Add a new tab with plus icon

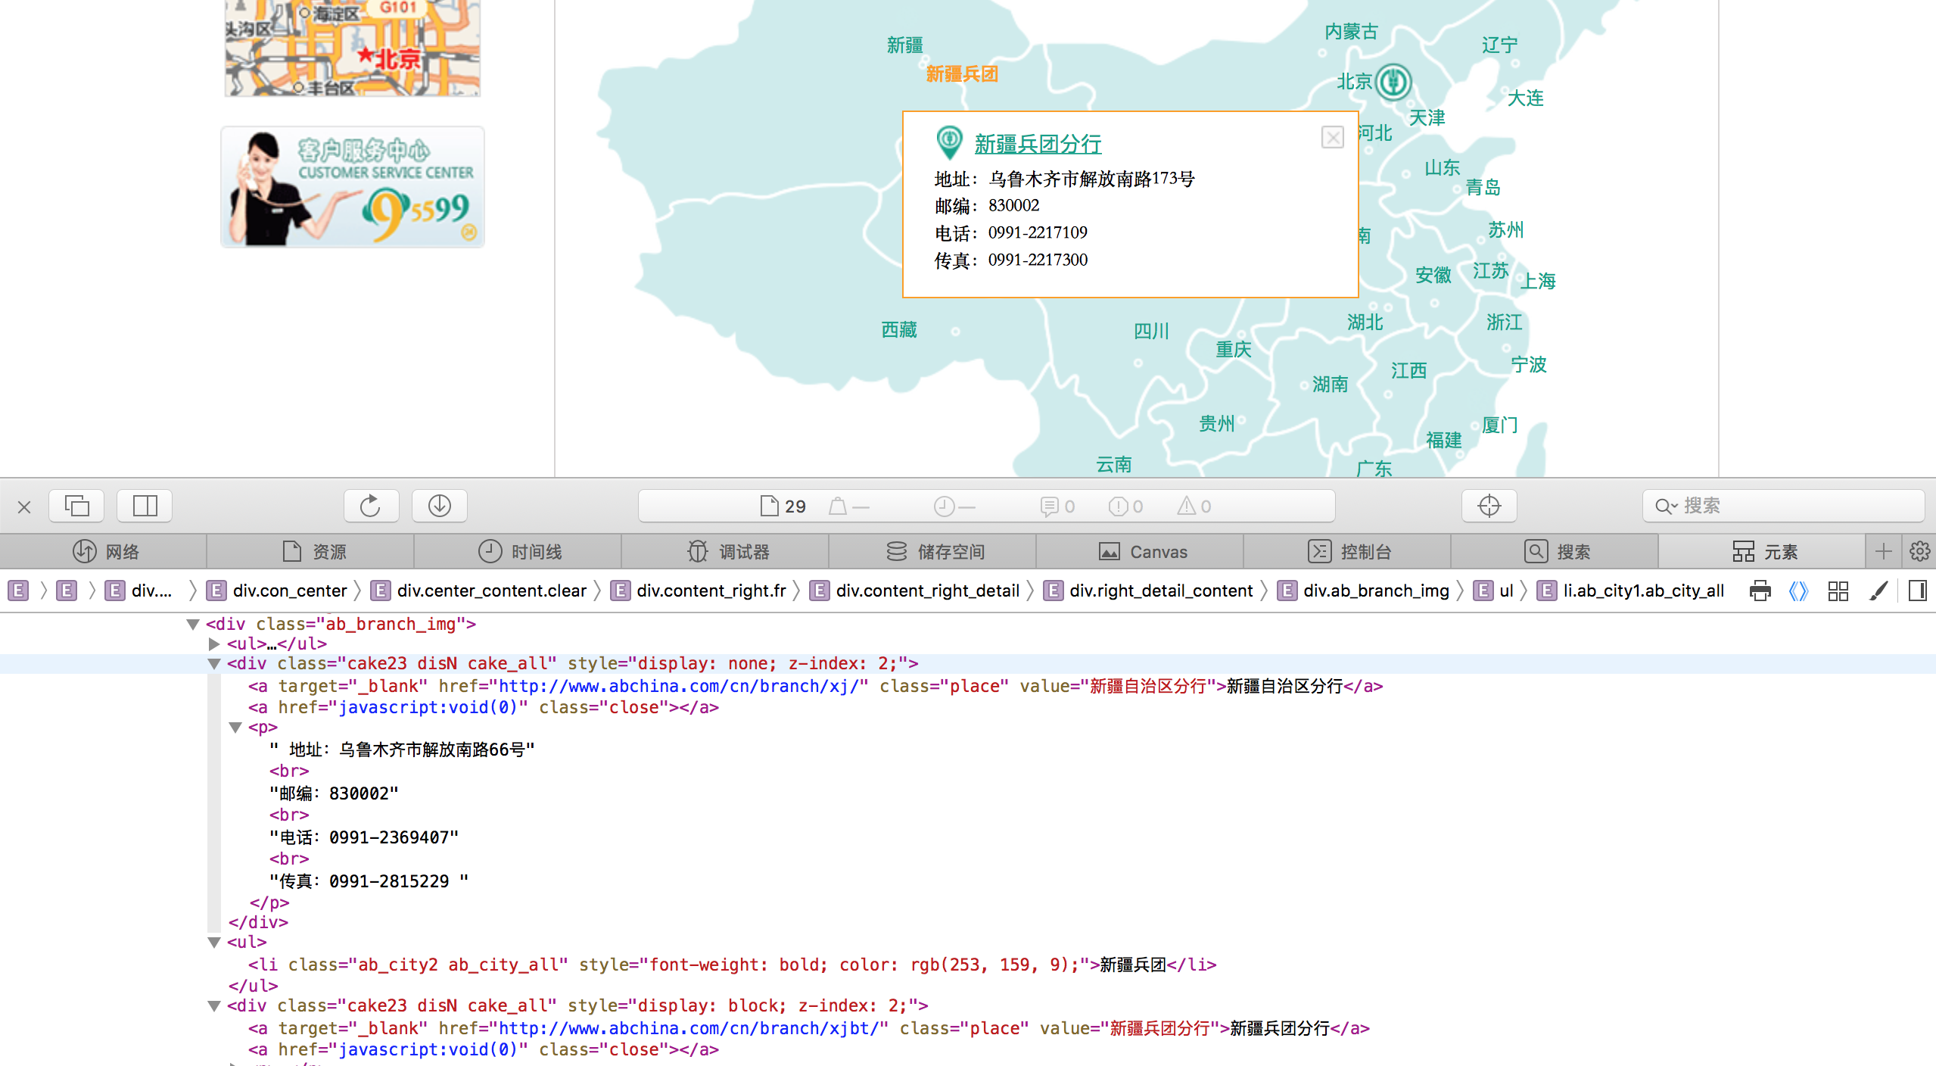pos(1884,552)
